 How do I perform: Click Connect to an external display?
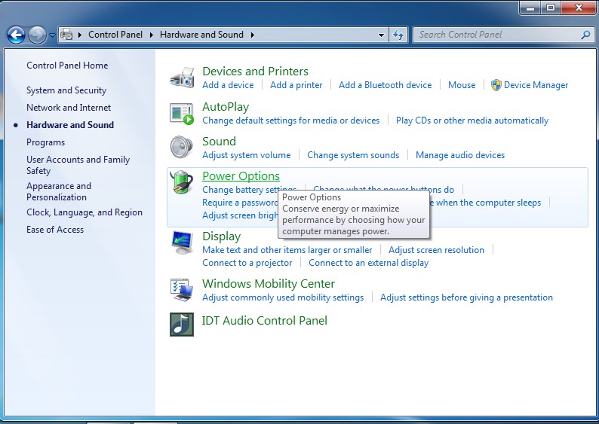click(369, 263)
